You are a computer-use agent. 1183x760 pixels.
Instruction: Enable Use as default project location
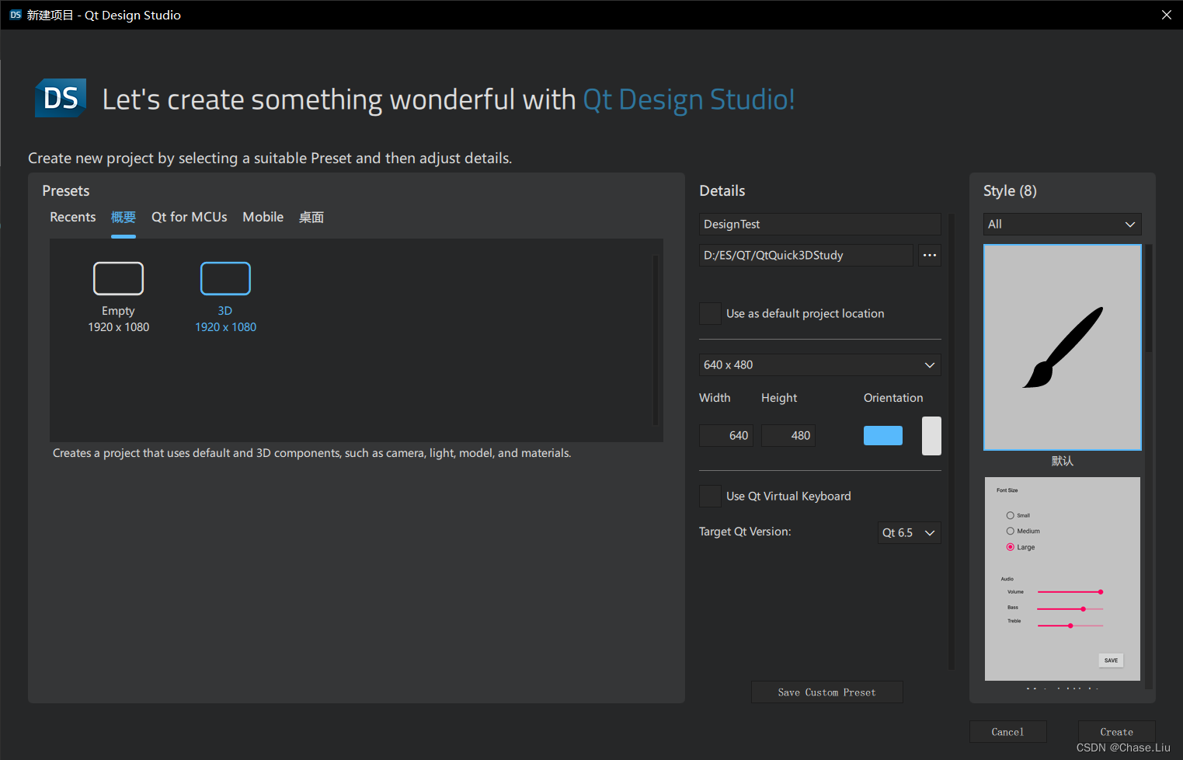[710, 314]
